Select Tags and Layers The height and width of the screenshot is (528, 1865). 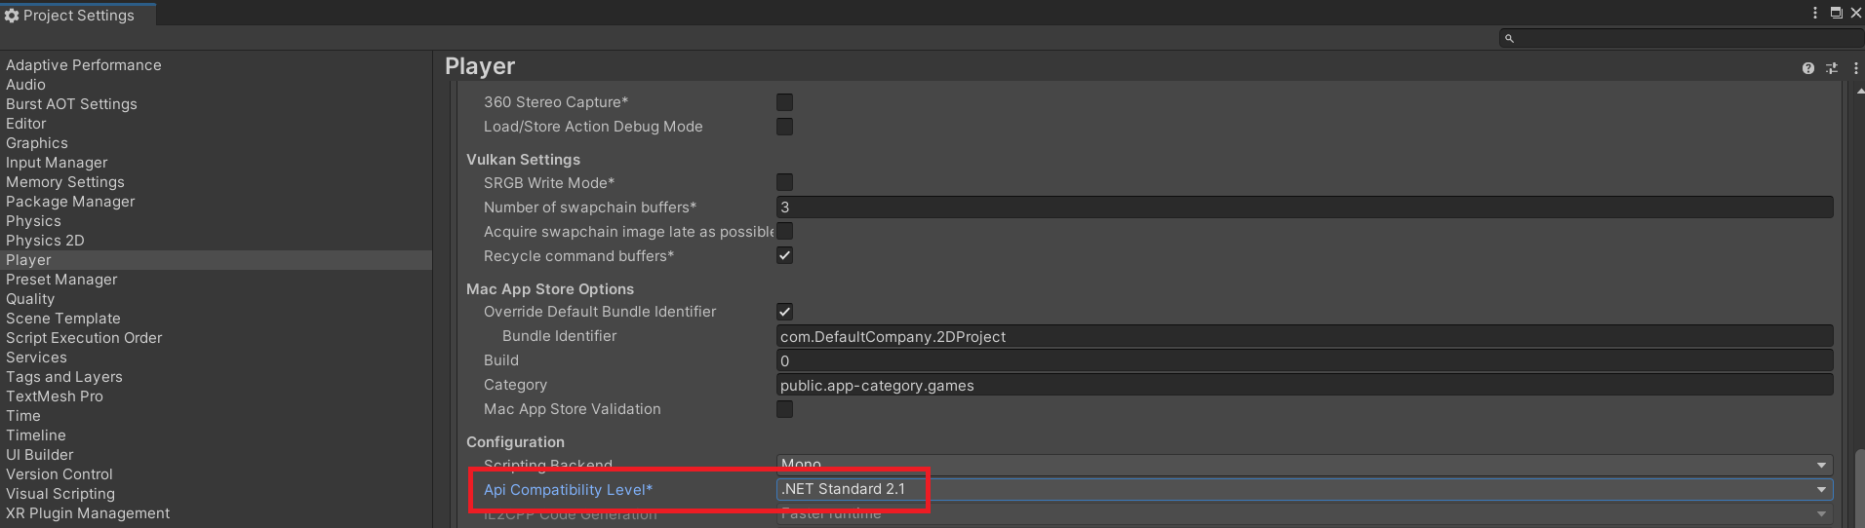[64, 377]
